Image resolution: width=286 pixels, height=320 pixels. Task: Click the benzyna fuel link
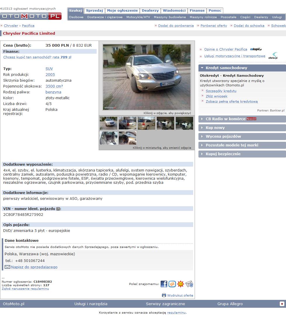tap(53, 92)
